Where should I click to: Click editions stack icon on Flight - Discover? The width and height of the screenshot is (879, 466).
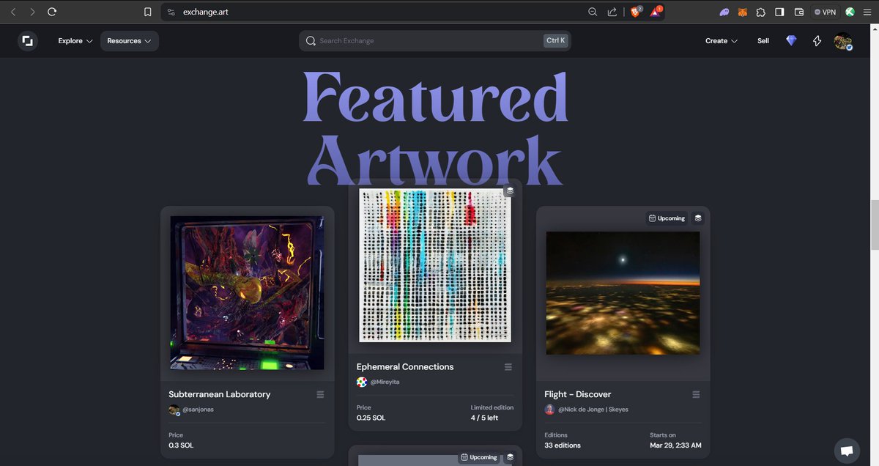698,218
